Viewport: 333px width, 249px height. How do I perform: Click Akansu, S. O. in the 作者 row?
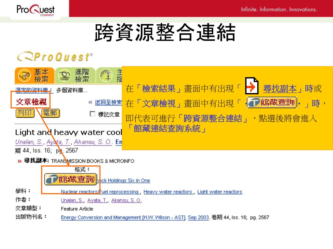pos(127,200)
